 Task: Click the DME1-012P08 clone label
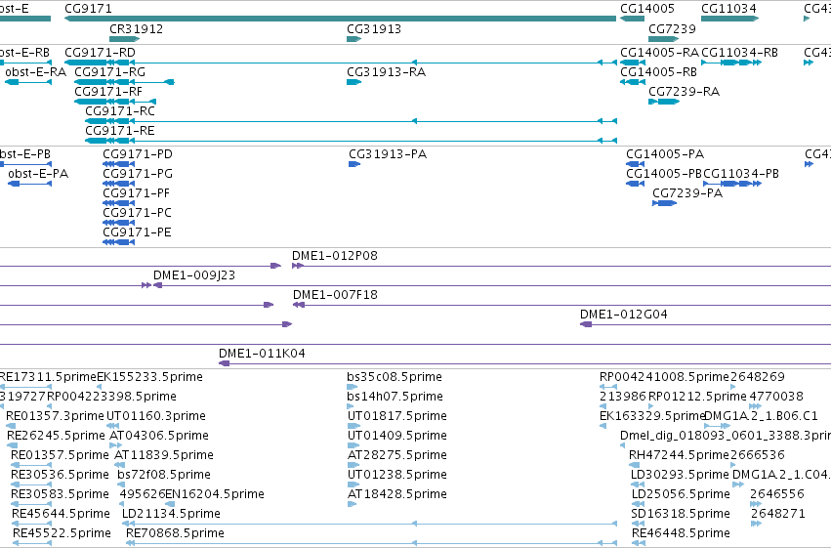click(x=335, y=256)
